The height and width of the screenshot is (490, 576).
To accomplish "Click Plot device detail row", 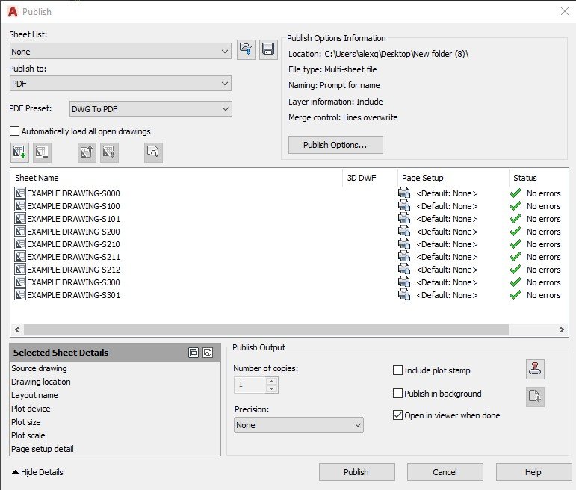I will click(31, 409).
